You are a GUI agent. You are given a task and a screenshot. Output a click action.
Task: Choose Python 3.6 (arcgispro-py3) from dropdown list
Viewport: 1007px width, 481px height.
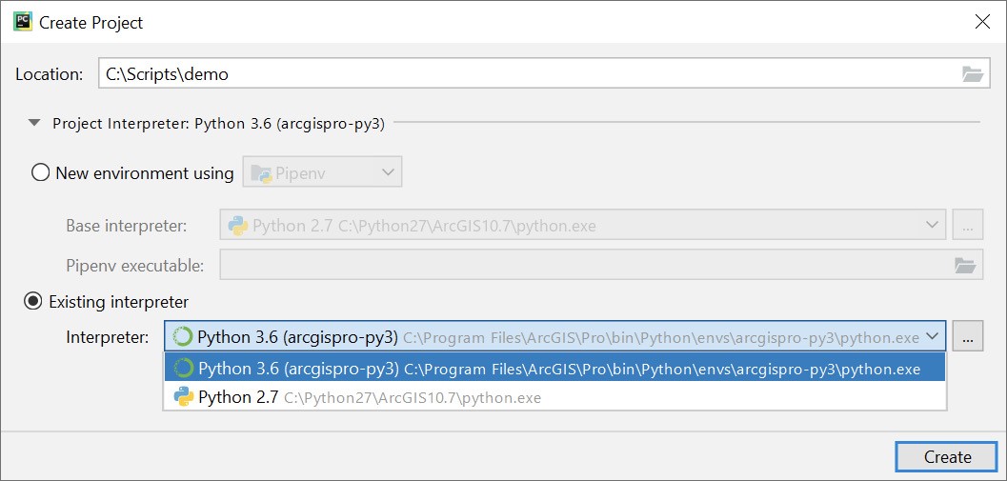[554, 370]
